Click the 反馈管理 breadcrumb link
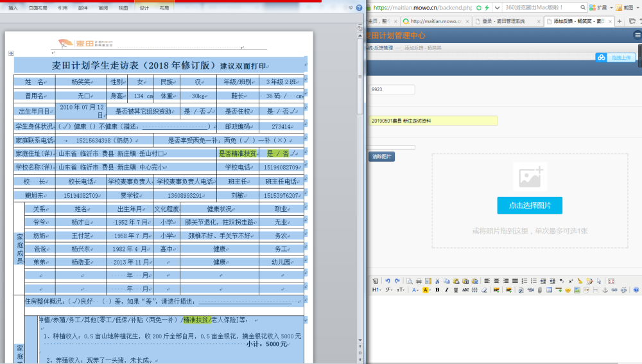Image resolution: width=642 pixels, height=364 pixels. click(x=383, y=48)
